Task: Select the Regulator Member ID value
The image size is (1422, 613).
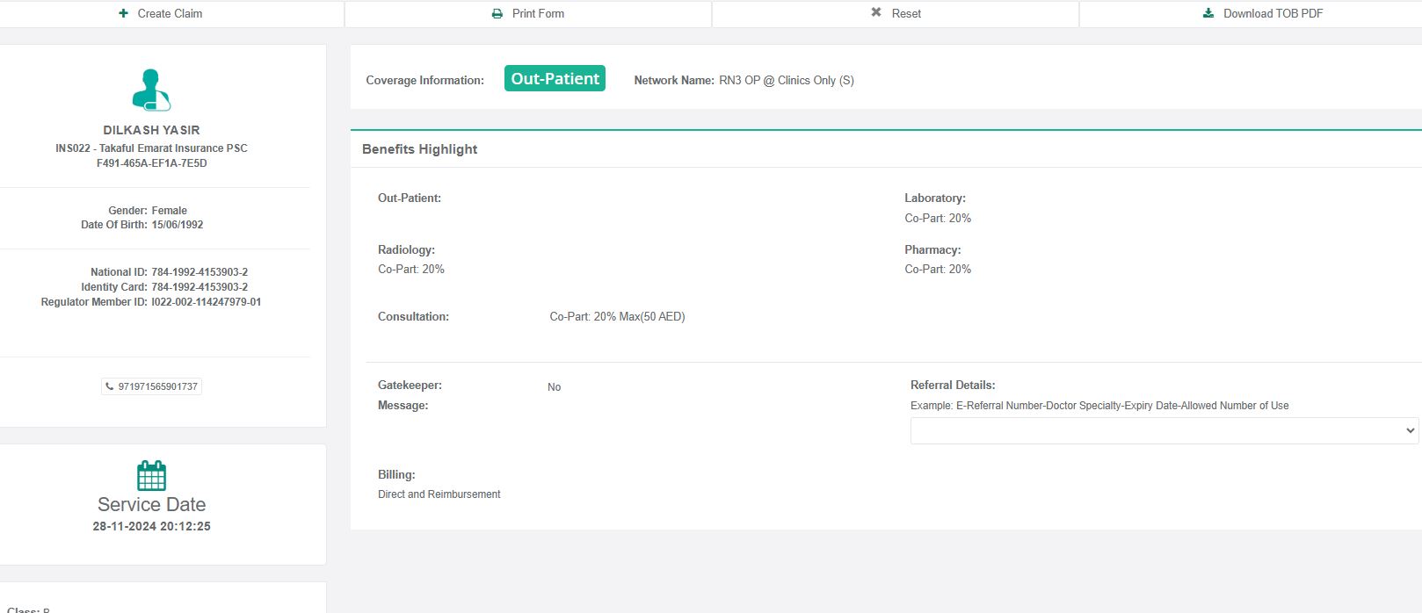Action: [206, 302]
